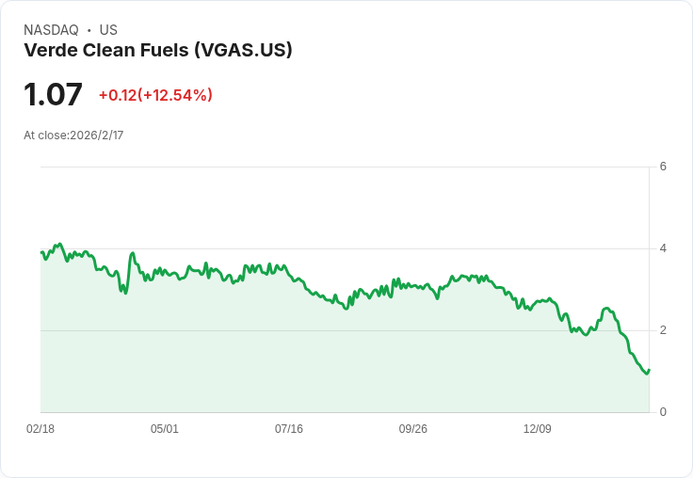Click the 4 label on the price axis
Image resolution: width=693 pixels, height=478 pixels.
click(663, 248)
